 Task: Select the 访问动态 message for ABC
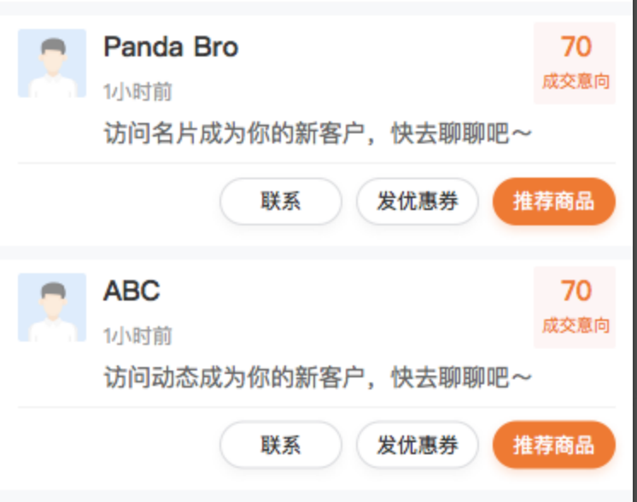318,377
